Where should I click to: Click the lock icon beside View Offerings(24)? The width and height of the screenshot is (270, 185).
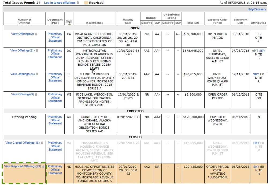(x=37, y=74)
